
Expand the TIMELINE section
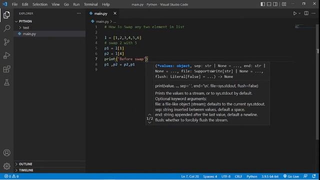pyautogui.click(x=49, y=170)
